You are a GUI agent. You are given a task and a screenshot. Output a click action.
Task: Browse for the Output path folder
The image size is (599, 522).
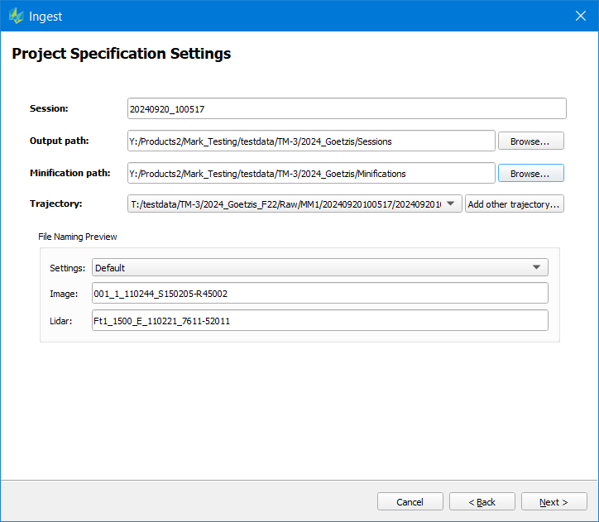530,141
